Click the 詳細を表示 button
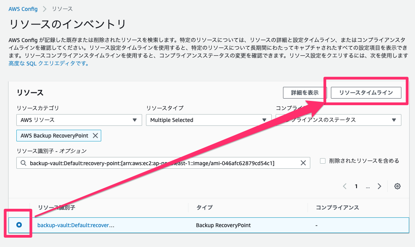 click(x=304, y=93)
